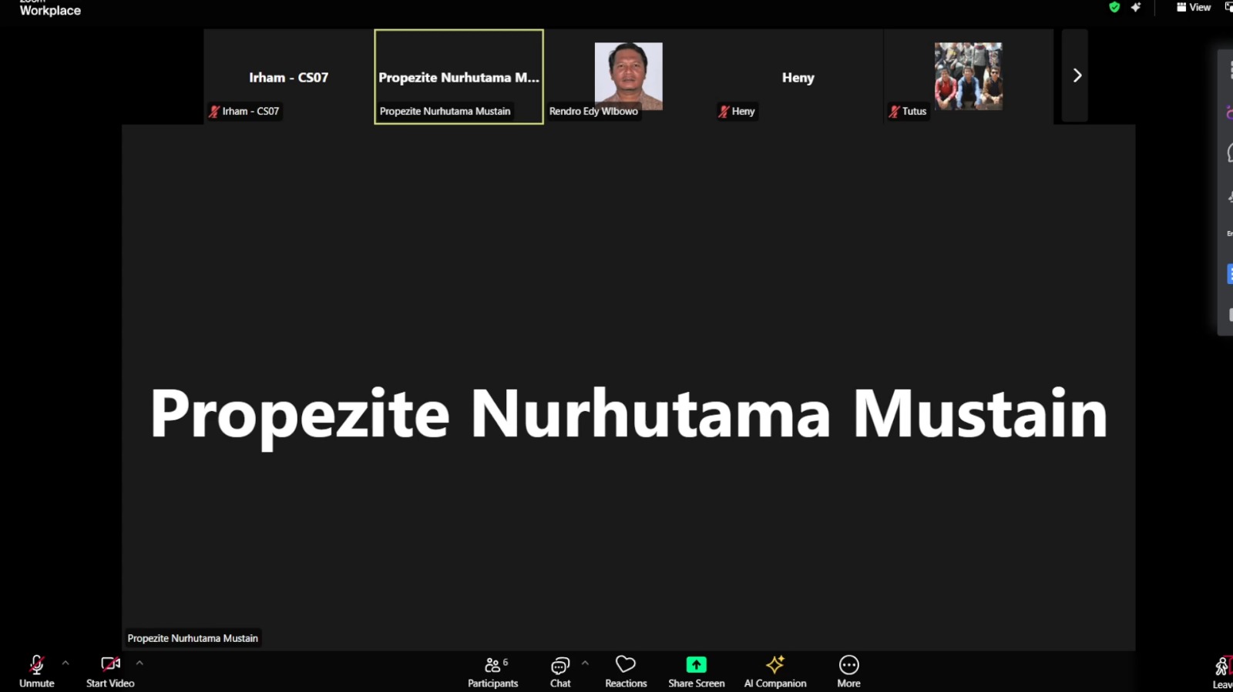
Task: Launch AI Companion
Action: 775,671
